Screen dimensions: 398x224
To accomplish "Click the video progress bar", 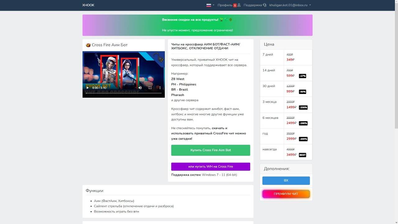I will tap(124, 93).
